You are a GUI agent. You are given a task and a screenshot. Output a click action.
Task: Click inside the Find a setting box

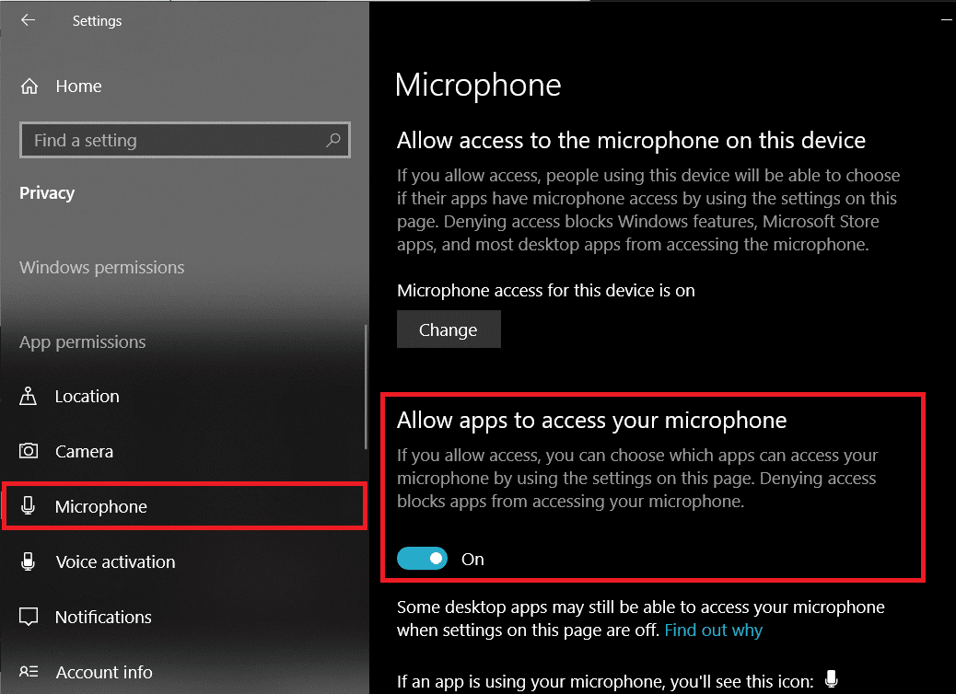(x=166, y=140)
